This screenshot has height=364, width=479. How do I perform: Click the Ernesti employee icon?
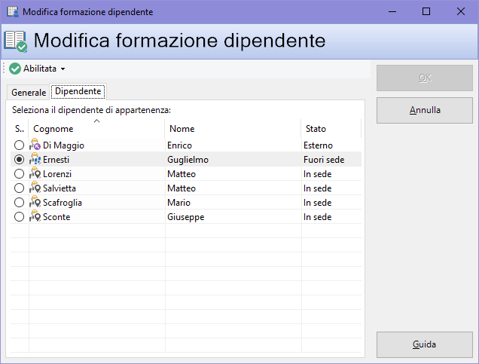[35, 159]
